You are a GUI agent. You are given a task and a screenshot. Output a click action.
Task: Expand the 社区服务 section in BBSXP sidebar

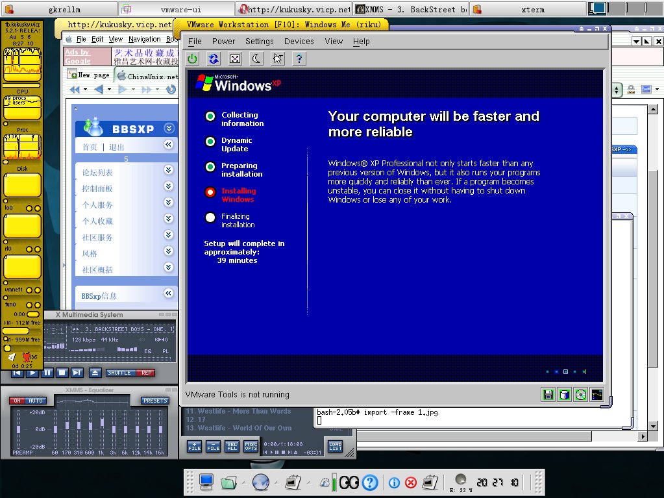coord(169,234)
